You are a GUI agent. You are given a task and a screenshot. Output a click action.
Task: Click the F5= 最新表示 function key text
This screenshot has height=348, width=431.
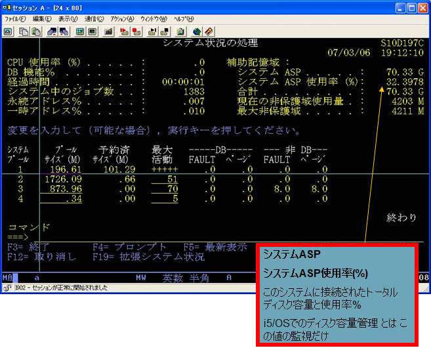click(x=215, y=247)
